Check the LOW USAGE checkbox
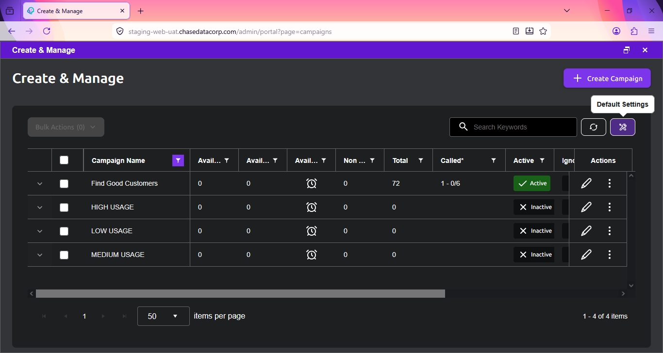The height and width of the screenshot is (353, 663). (x=64, y=231)
